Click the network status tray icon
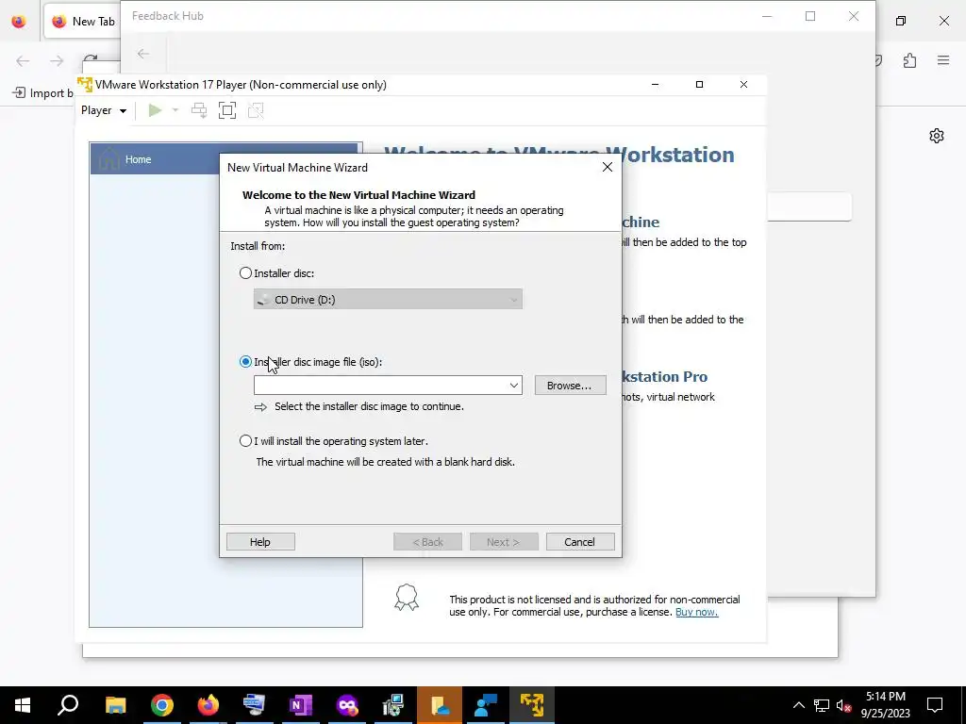The width and height of the screenshot is (966, 724). 822,705
